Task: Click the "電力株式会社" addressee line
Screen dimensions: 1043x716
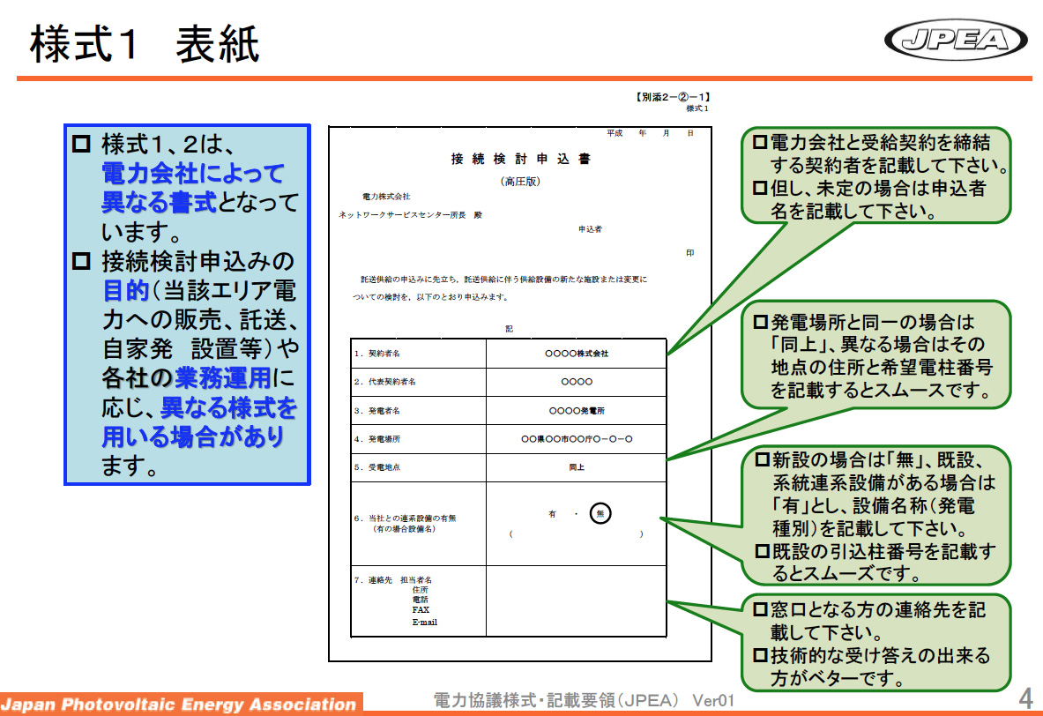Action: 386,197
